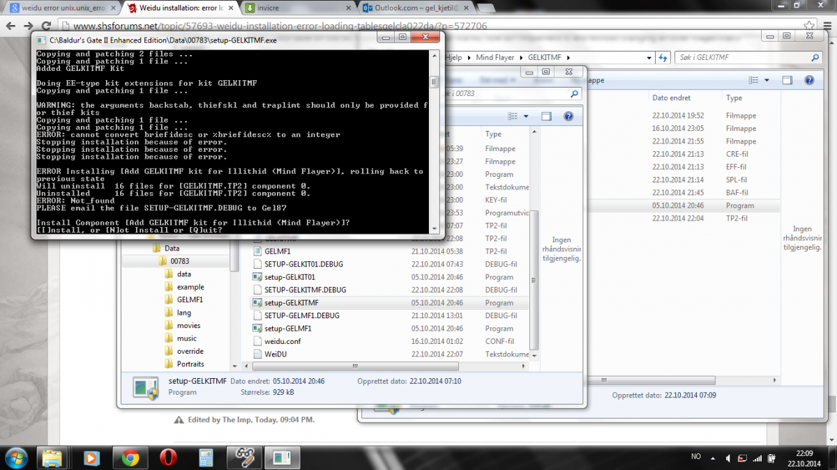Go back in Chrome browser
837x470 pixels.
pos(10,26)
